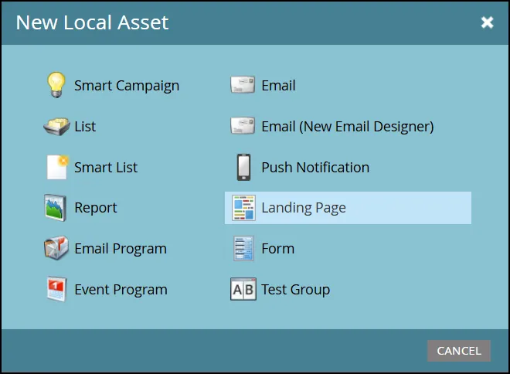Click the Push Notification phone icon
Screen dimensions: 510x374
point(243,167)
